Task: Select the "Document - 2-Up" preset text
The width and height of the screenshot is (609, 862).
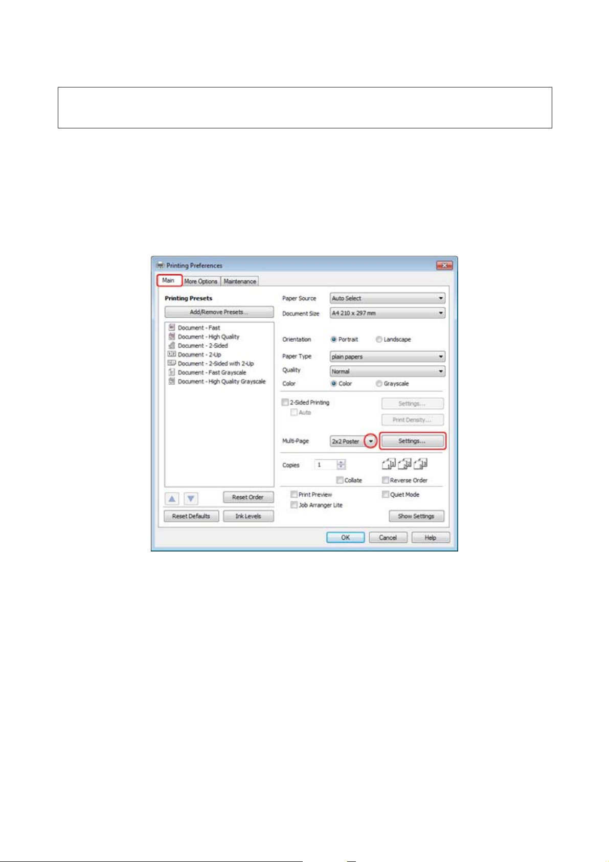Action: point(199,355)
